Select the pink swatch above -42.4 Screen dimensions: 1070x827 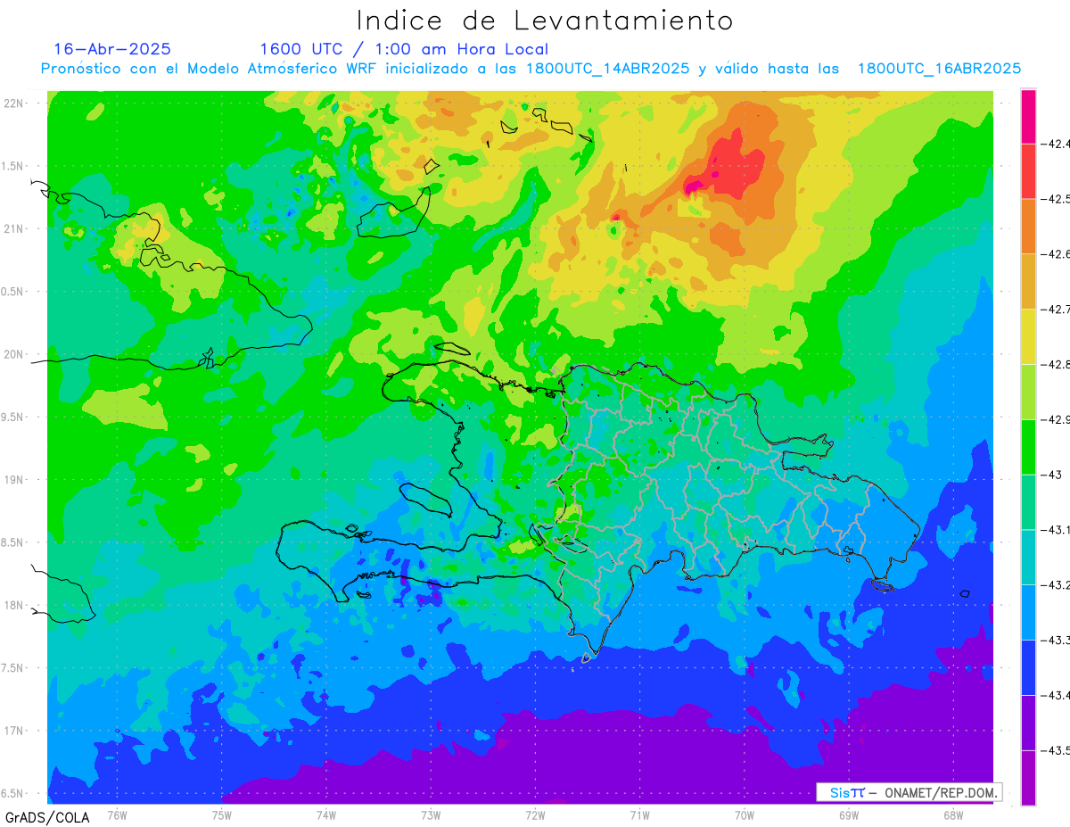click(1028, 116)
